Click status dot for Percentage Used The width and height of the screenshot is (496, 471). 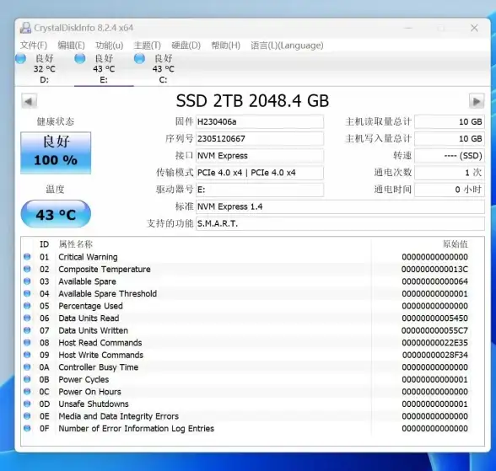coord(27,306)
